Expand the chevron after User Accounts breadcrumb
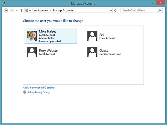 point(51,11)
